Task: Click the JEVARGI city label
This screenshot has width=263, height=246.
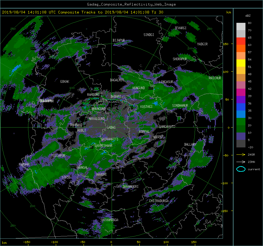Action: [x=180, y=28]
